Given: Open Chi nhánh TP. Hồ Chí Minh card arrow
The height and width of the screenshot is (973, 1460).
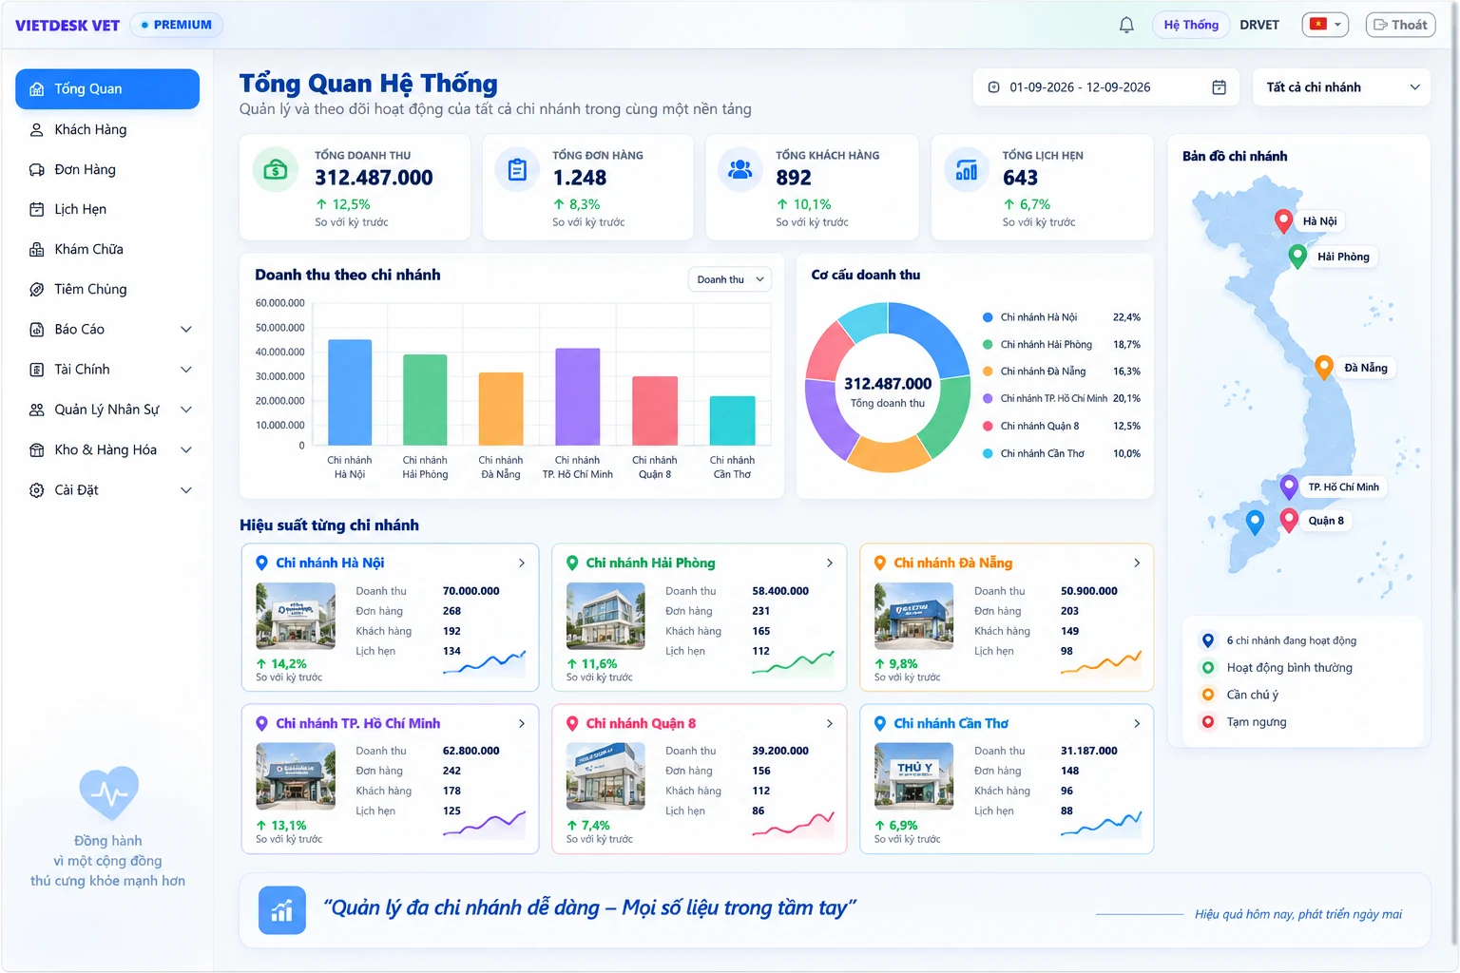Looking at the screenshot, I should (522, 724).
